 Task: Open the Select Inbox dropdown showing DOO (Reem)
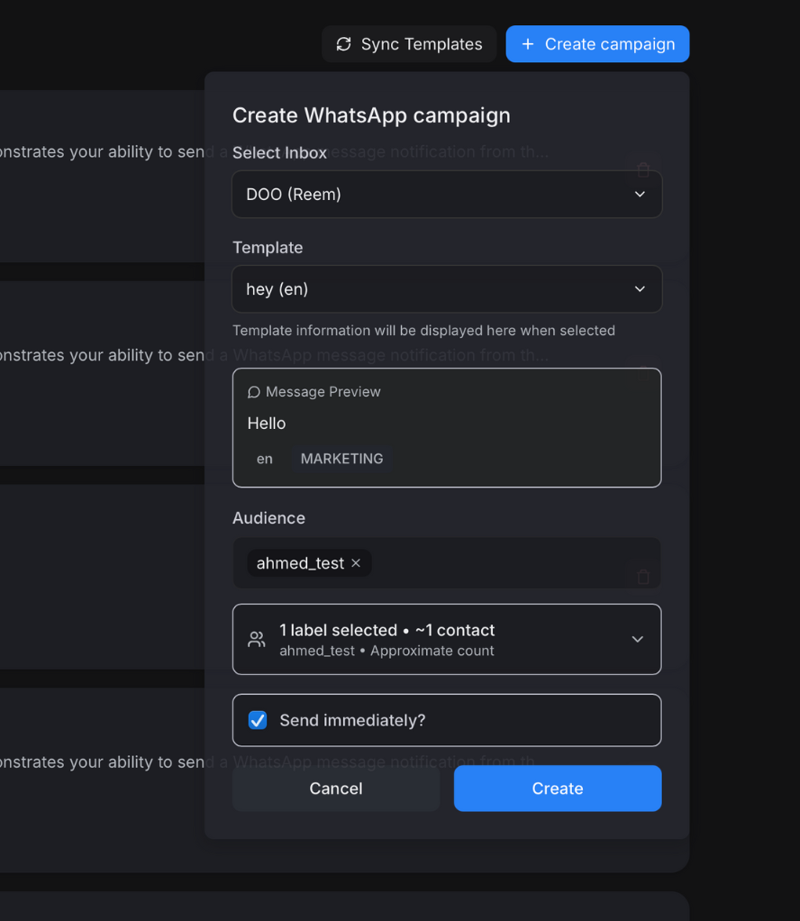pyautogui.click(x=447, y=195)
